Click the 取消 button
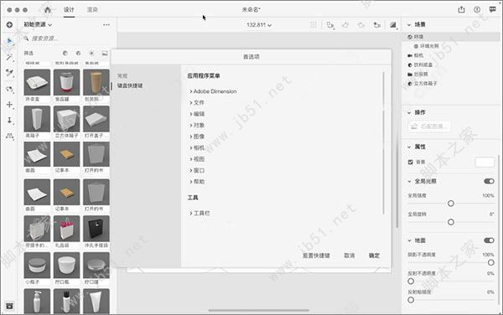This screenshot has height=315, width=503. pyautogui.click(x=350, y=256)
